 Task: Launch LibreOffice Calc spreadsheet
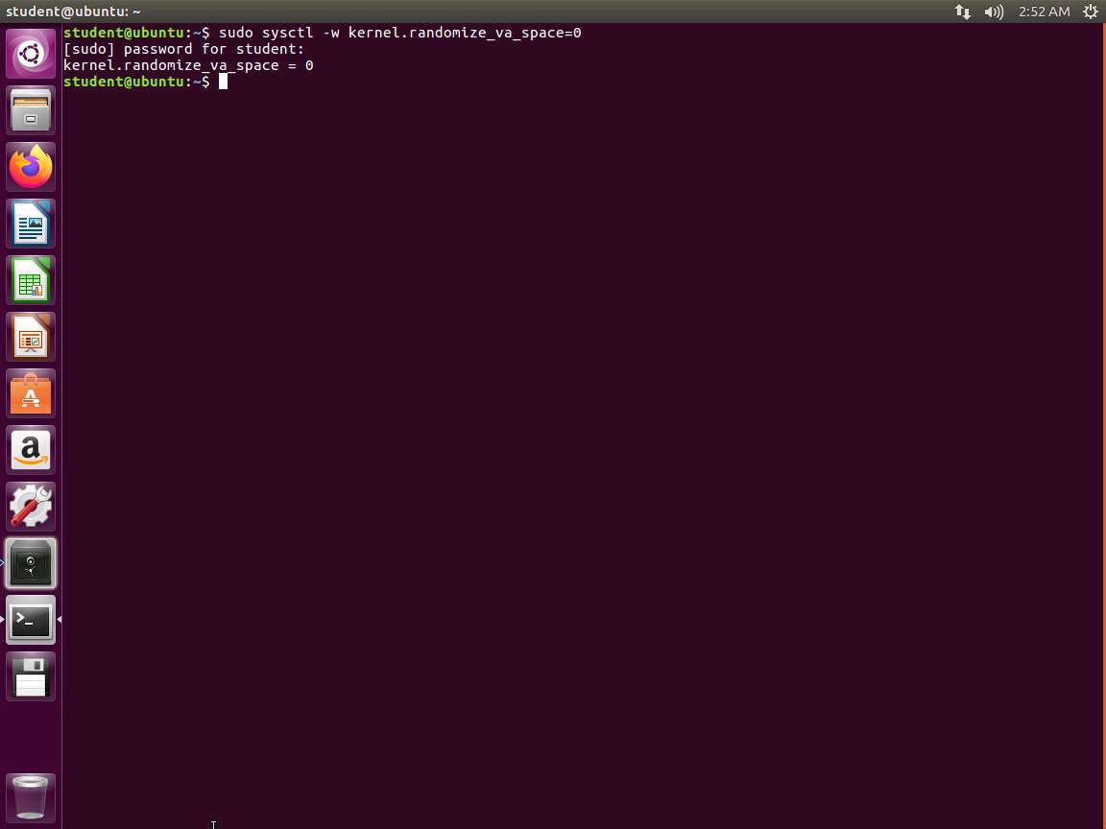tap(31, 280)
